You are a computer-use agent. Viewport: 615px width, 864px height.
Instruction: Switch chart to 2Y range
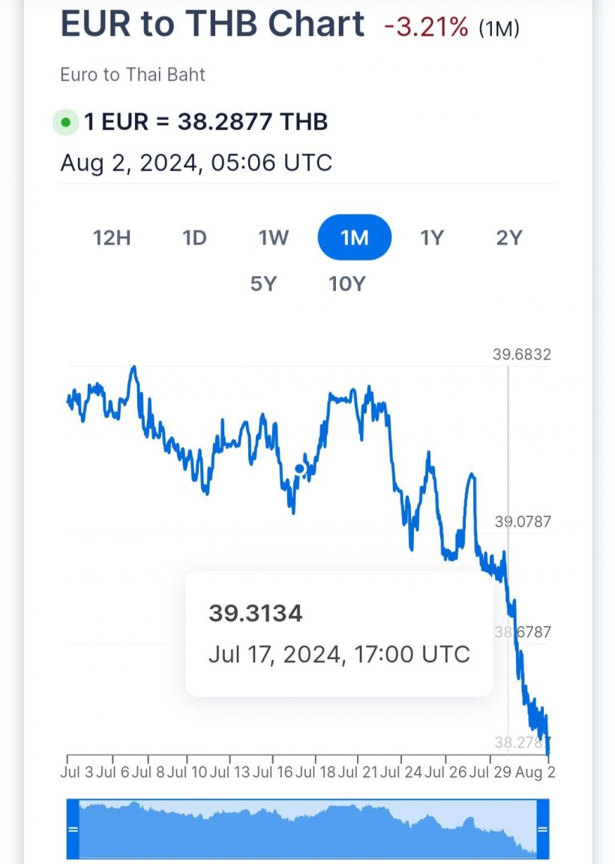coord(508,238)
